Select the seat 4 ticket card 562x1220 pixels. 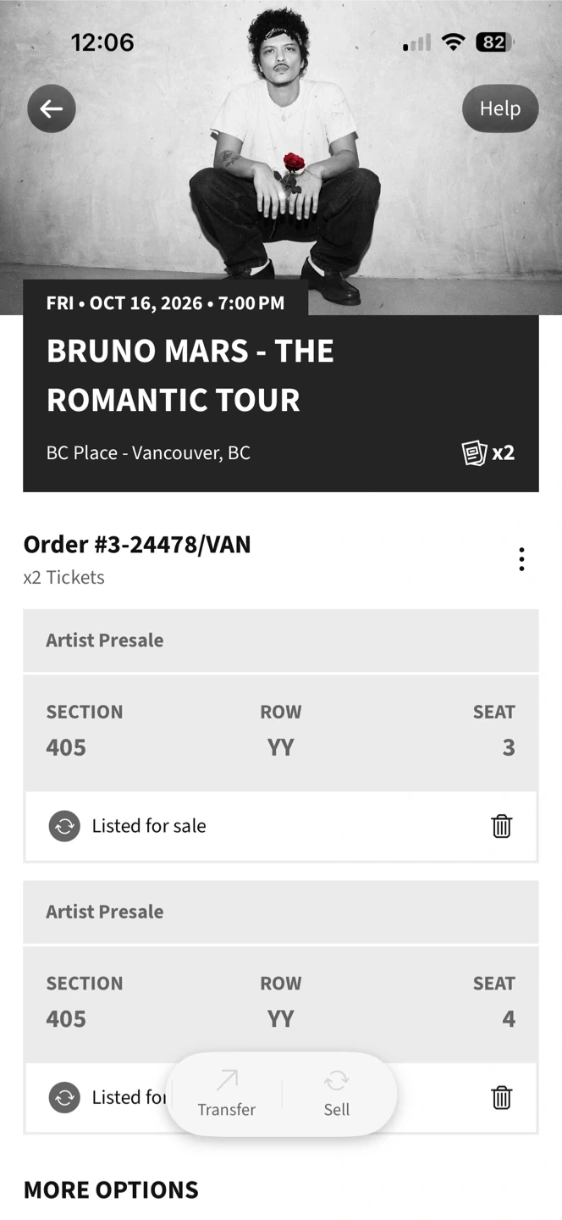pyautogui.click(x=280, y=1003)
